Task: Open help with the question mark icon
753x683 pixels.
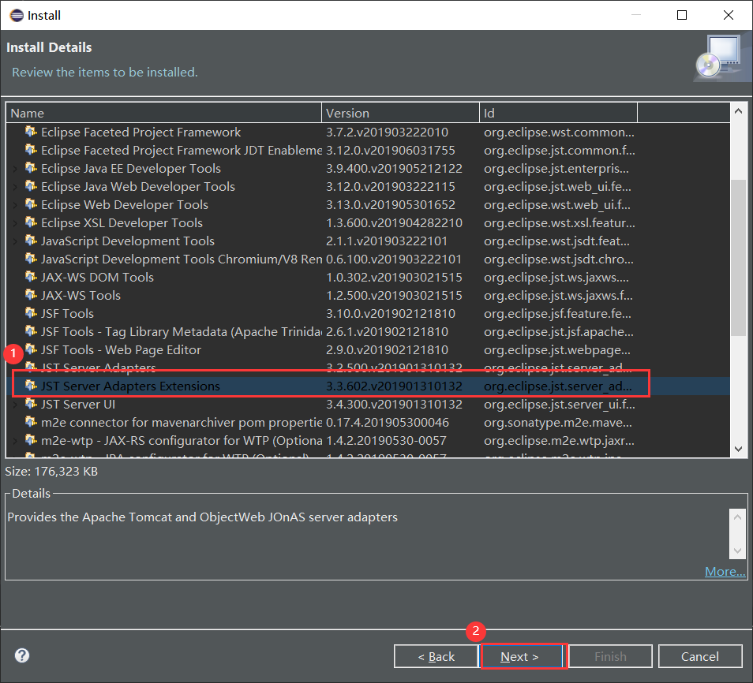Action: tap(22, 655)
